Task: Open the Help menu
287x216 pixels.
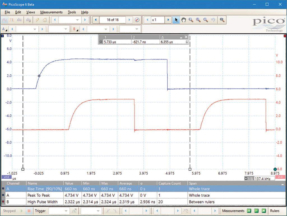Action: (x=85, y=12)
